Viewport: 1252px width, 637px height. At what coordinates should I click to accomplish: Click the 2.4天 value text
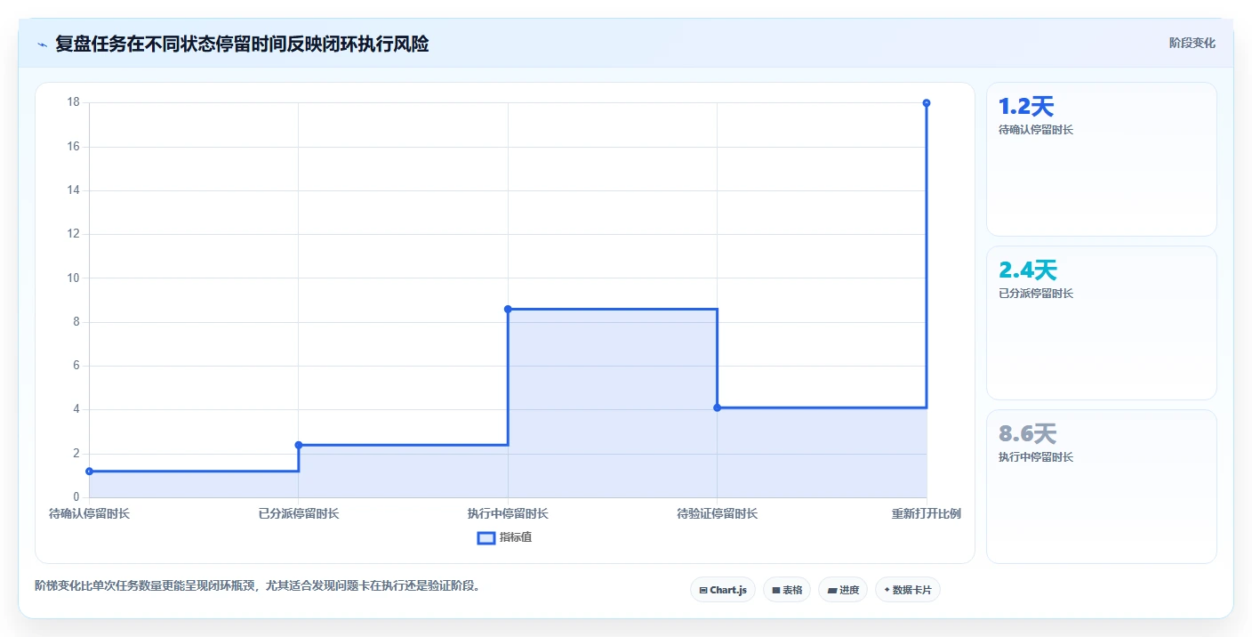[1028, 270]
